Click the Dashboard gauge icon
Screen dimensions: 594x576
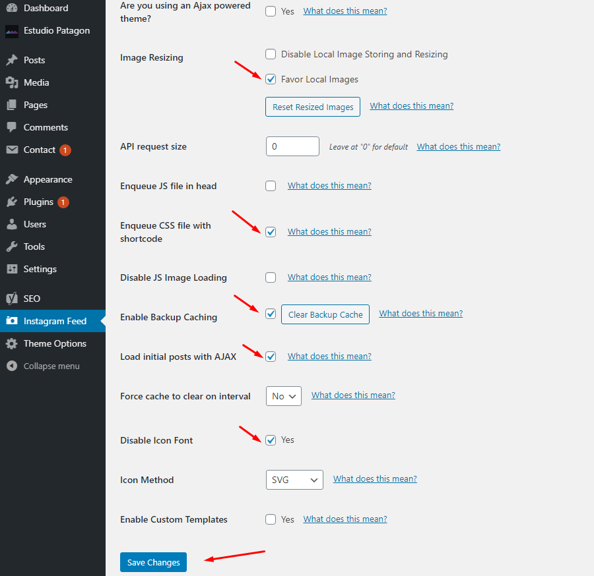pos(12,7)
